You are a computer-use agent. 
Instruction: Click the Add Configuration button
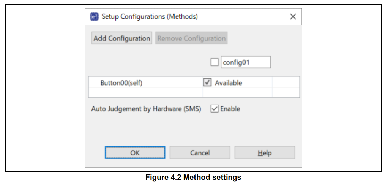coord(121,38)
